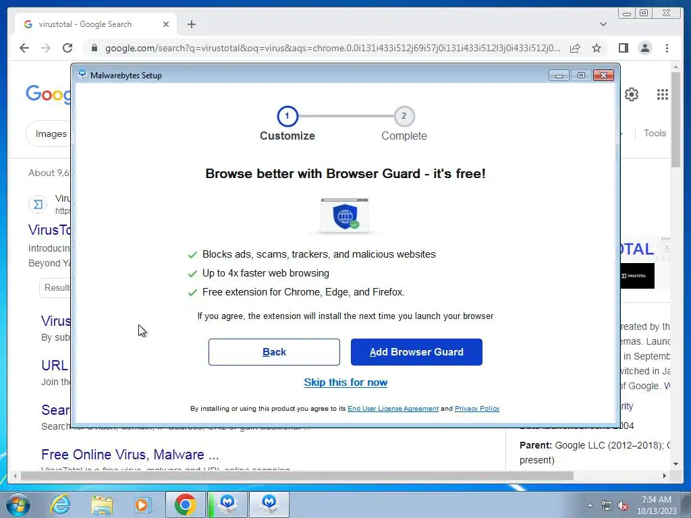Open Windows Media Player on taskbar
The height and width of the screenshot is (518, 691).
[x=142, y=505]
